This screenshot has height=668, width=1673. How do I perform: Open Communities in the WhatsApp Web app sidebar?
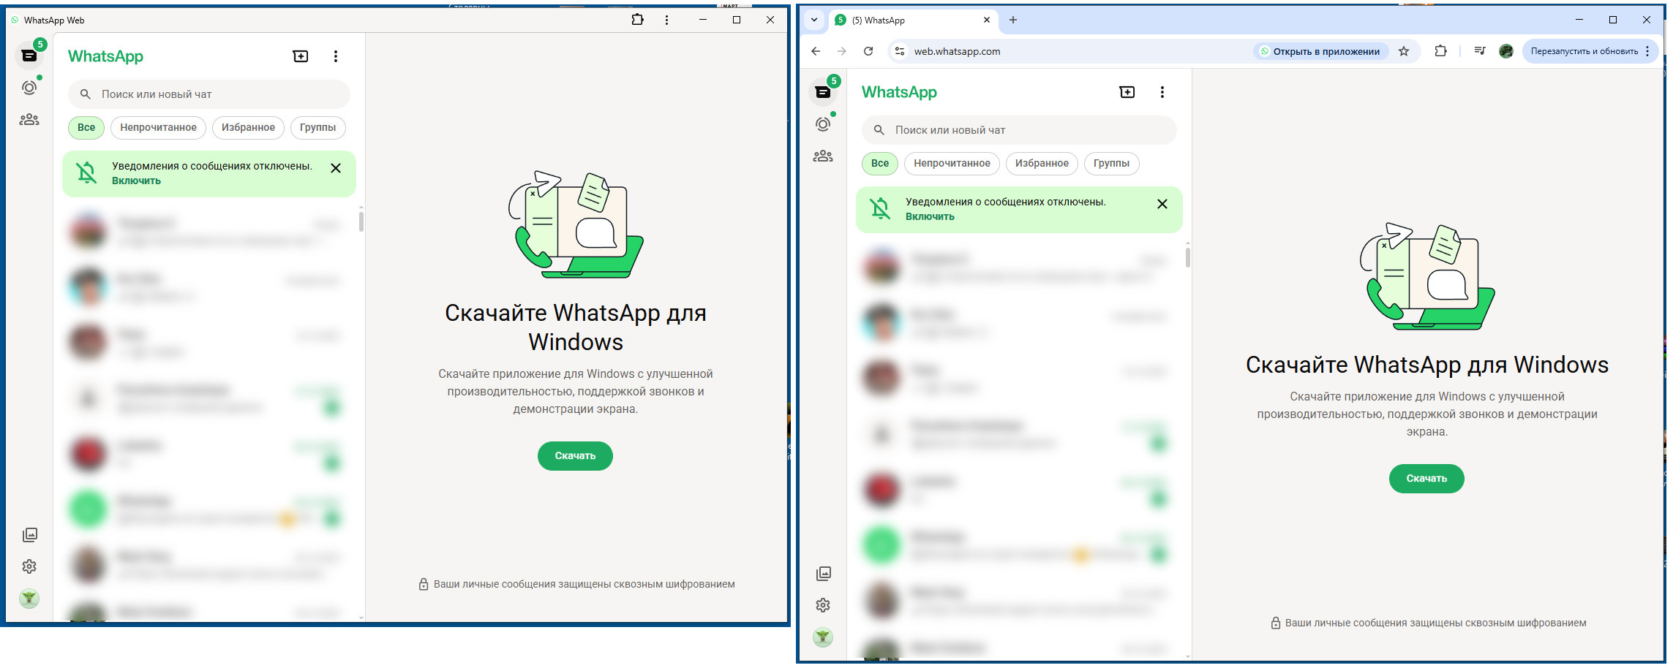[29, 119]
